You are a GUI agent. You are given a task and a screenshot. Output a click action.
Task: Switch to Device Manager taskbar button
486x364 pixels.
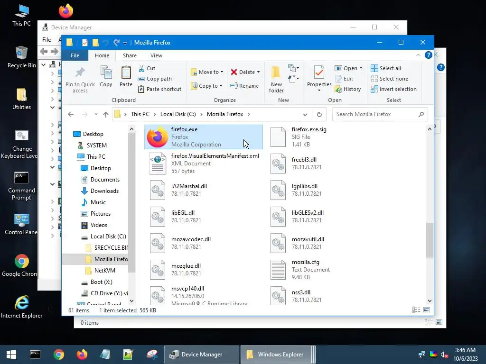pos(202,355)
